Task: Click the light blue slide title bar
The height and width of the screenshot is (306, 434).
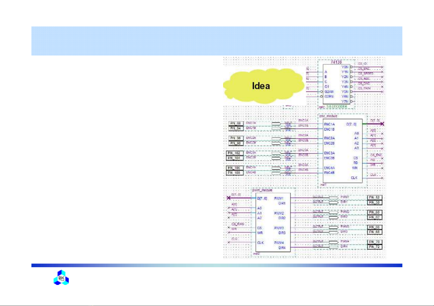Action: [217, 41]
